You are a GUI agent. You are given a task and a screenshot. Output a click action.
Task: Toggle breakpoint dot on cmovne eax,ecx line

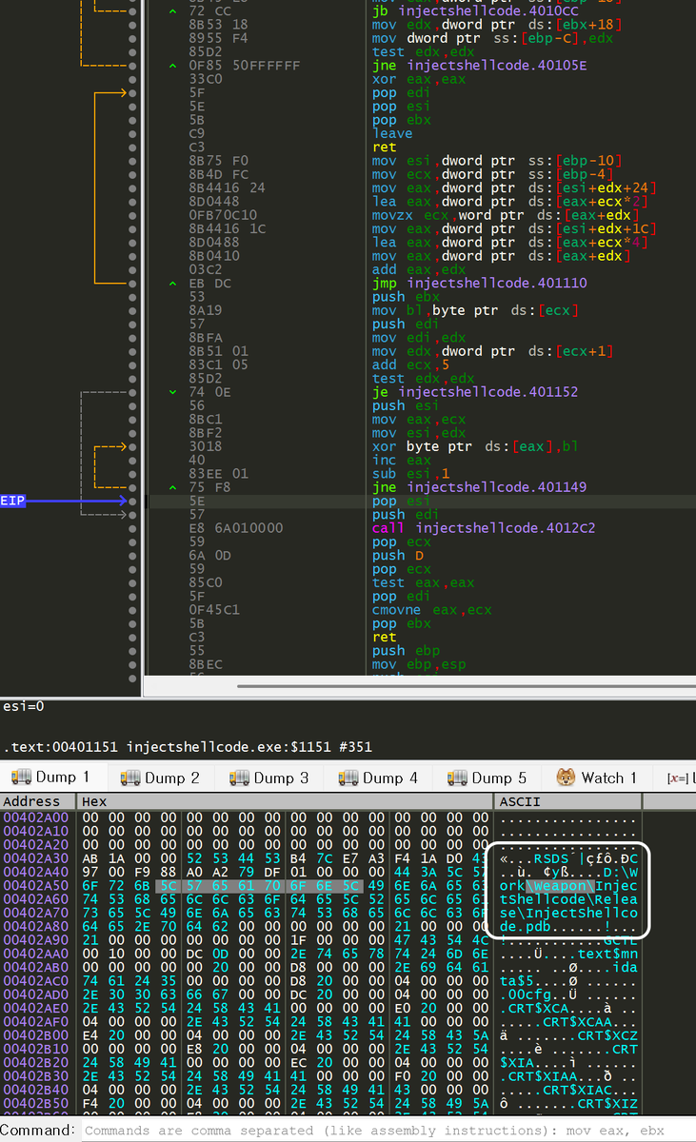[x=134, y=609]
